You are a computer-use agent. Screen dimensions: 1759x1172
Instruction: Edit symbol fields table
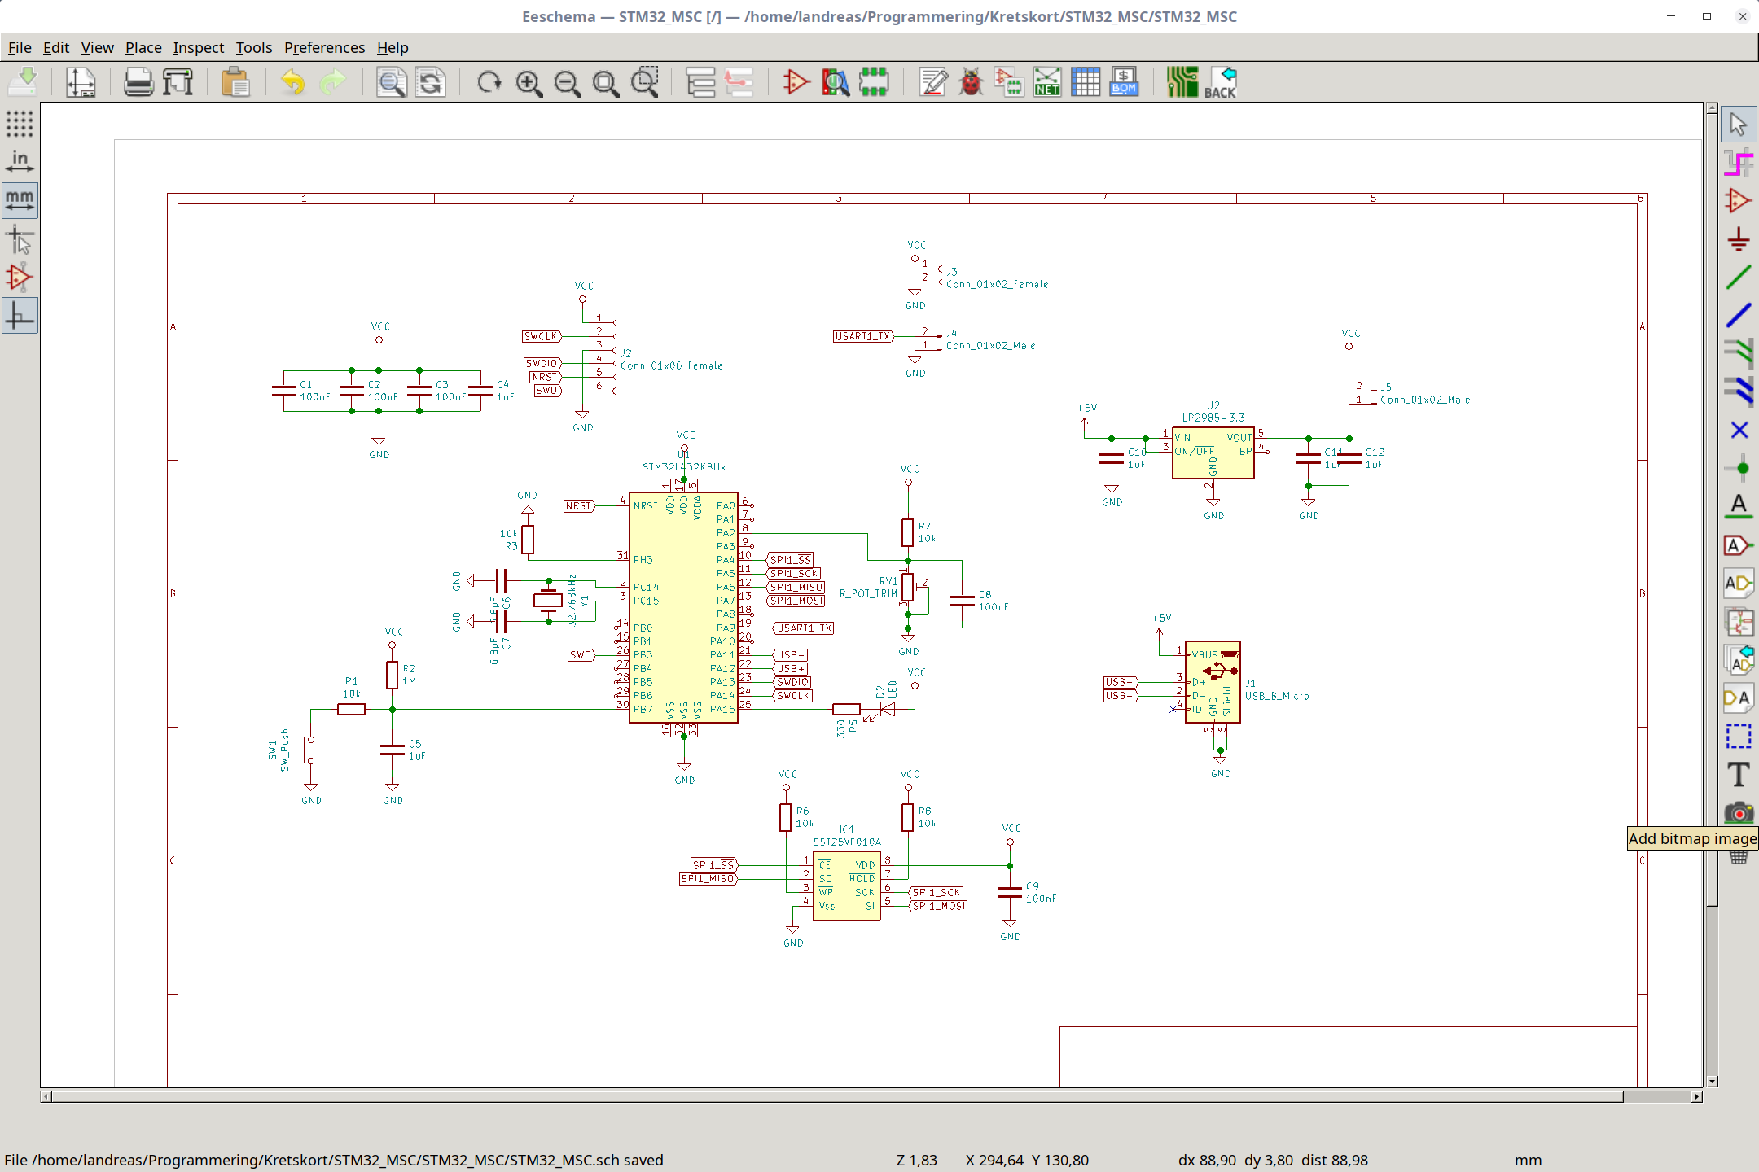coord(1086,82)
